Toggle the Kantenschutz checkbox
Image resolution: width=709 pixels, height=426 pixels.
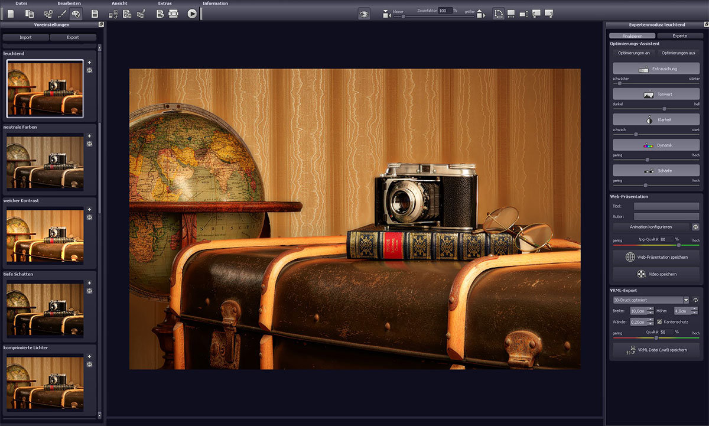pos(660,321)
